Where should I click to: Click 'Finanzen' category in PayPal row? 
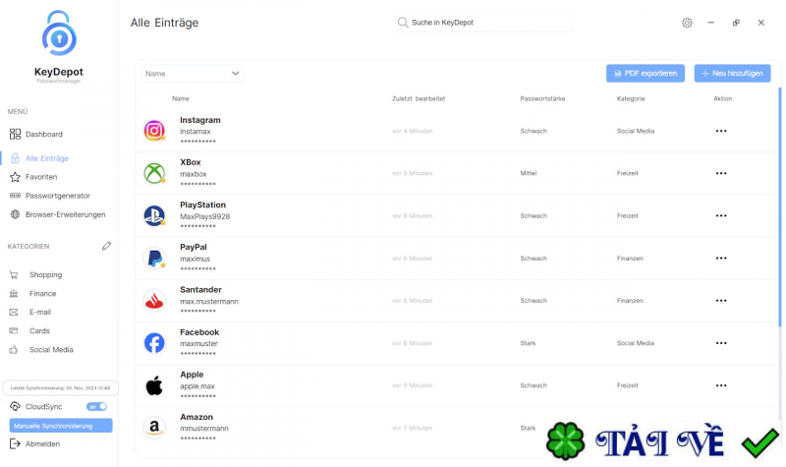[x=630, y=259]
